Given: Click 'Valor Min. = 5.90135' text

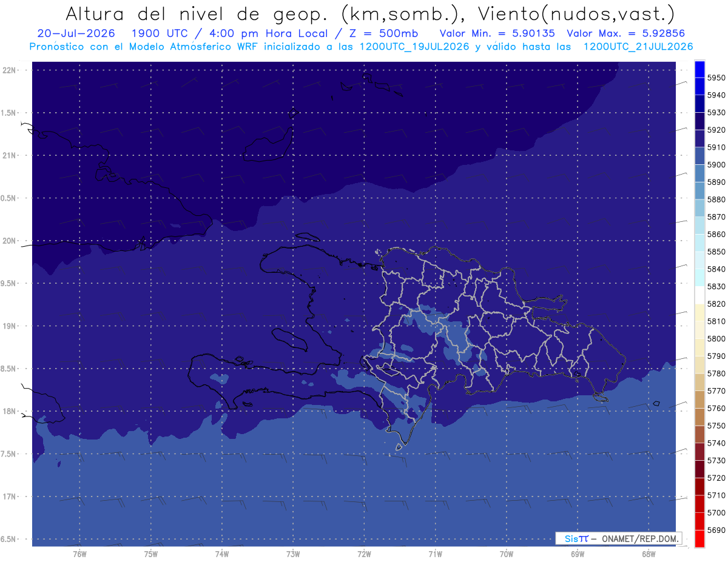Looking at the screenshot, I should pos(497,33).
